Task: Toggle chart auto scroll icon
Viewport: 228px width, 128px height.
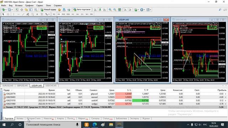Action: point(125,10)
